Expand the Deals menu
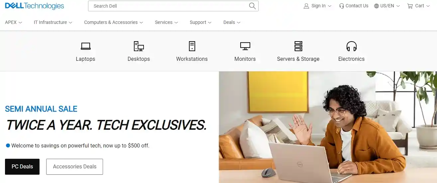The width and height of the screenshot is (437, 183). coord(232,22)
